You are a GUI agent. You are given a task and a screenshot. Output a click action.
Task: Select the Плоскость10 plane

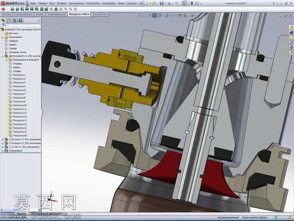pos(19,106)
